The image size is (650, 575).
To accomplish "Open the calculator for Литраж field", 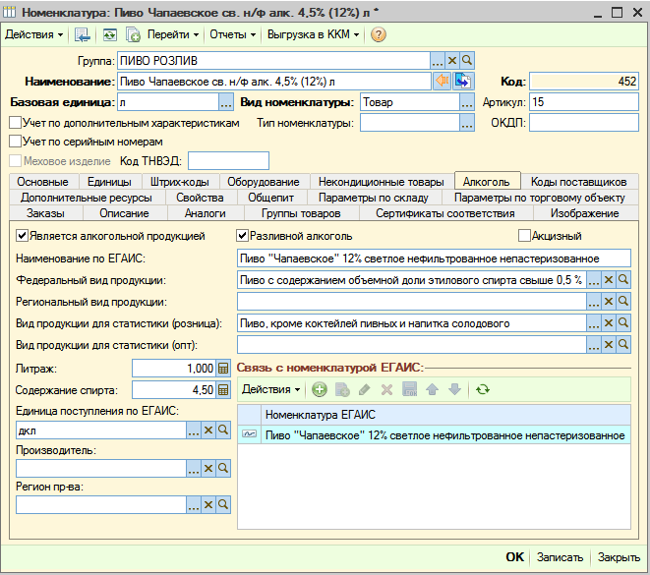I will coord(223,369).
